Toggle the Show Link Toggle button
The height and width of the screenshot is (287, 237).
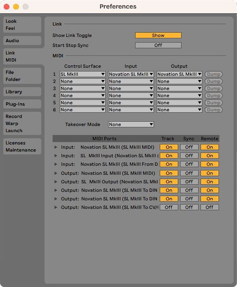pos(158,36)
